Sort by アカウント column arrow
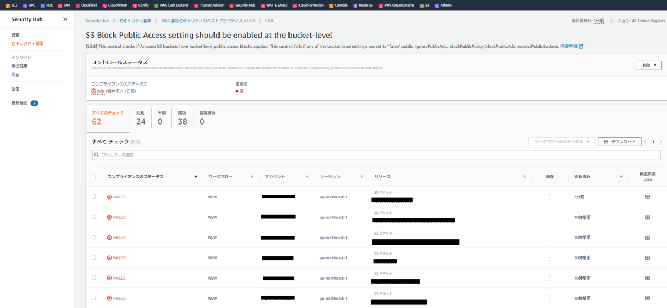Screen dimensions: 667x308 coord(307,177)
